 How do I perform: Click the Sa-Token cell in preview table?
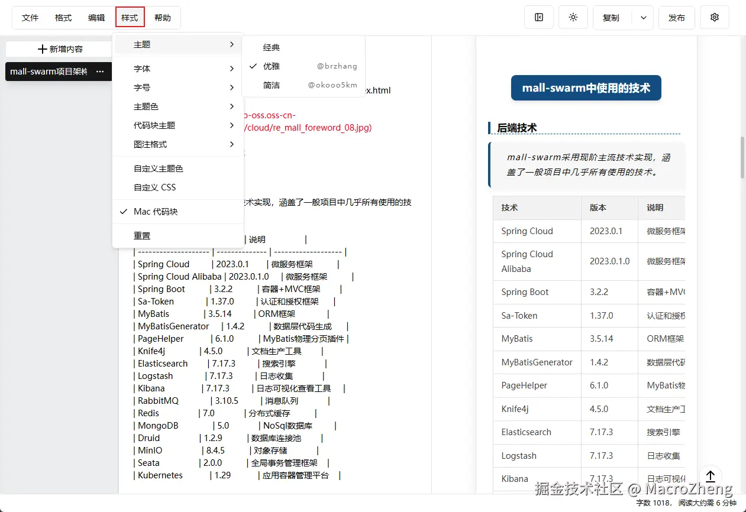click(537, 316)
